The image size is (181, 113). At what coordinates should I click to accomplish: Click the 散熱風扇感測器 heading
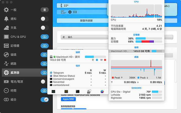tap(68, 106)
